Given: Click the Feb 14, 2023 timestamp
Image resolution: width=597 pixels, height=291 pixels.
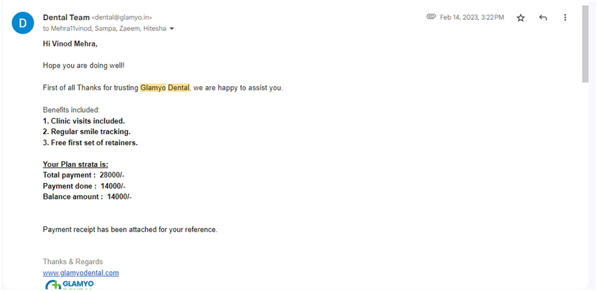Looking at the screenshot, I should click(472, 17).
